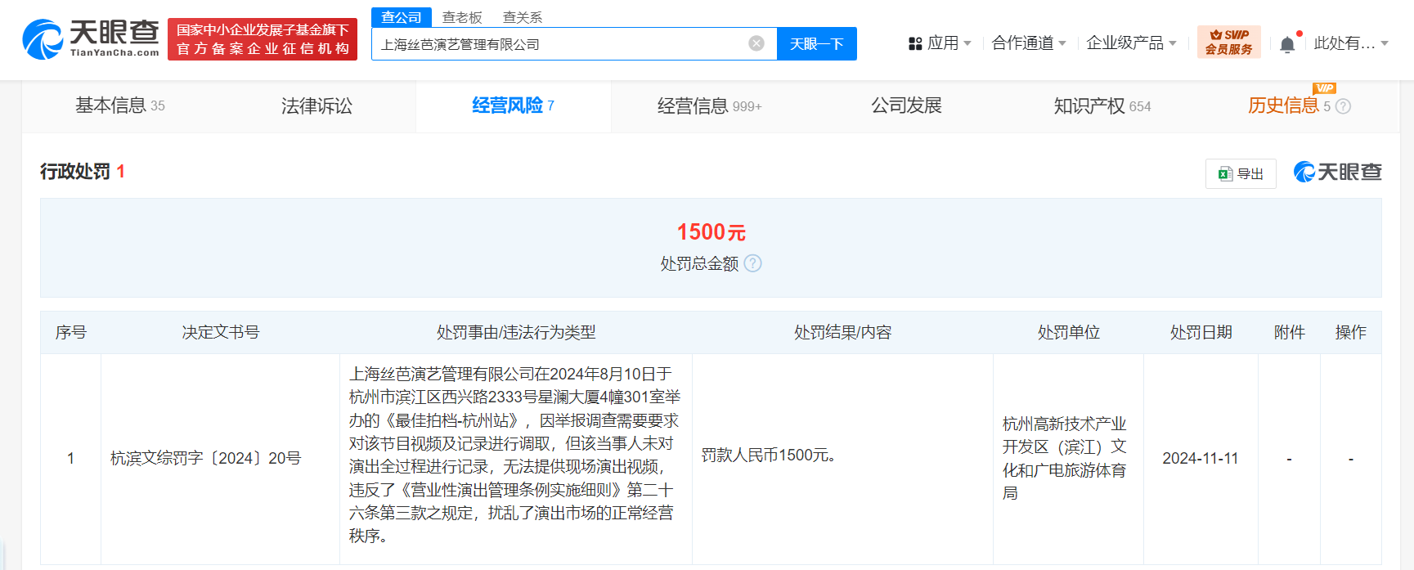Click the 1500元 total penalty amount
Screen dimensions: 1414x570
[x=711, y=232]
